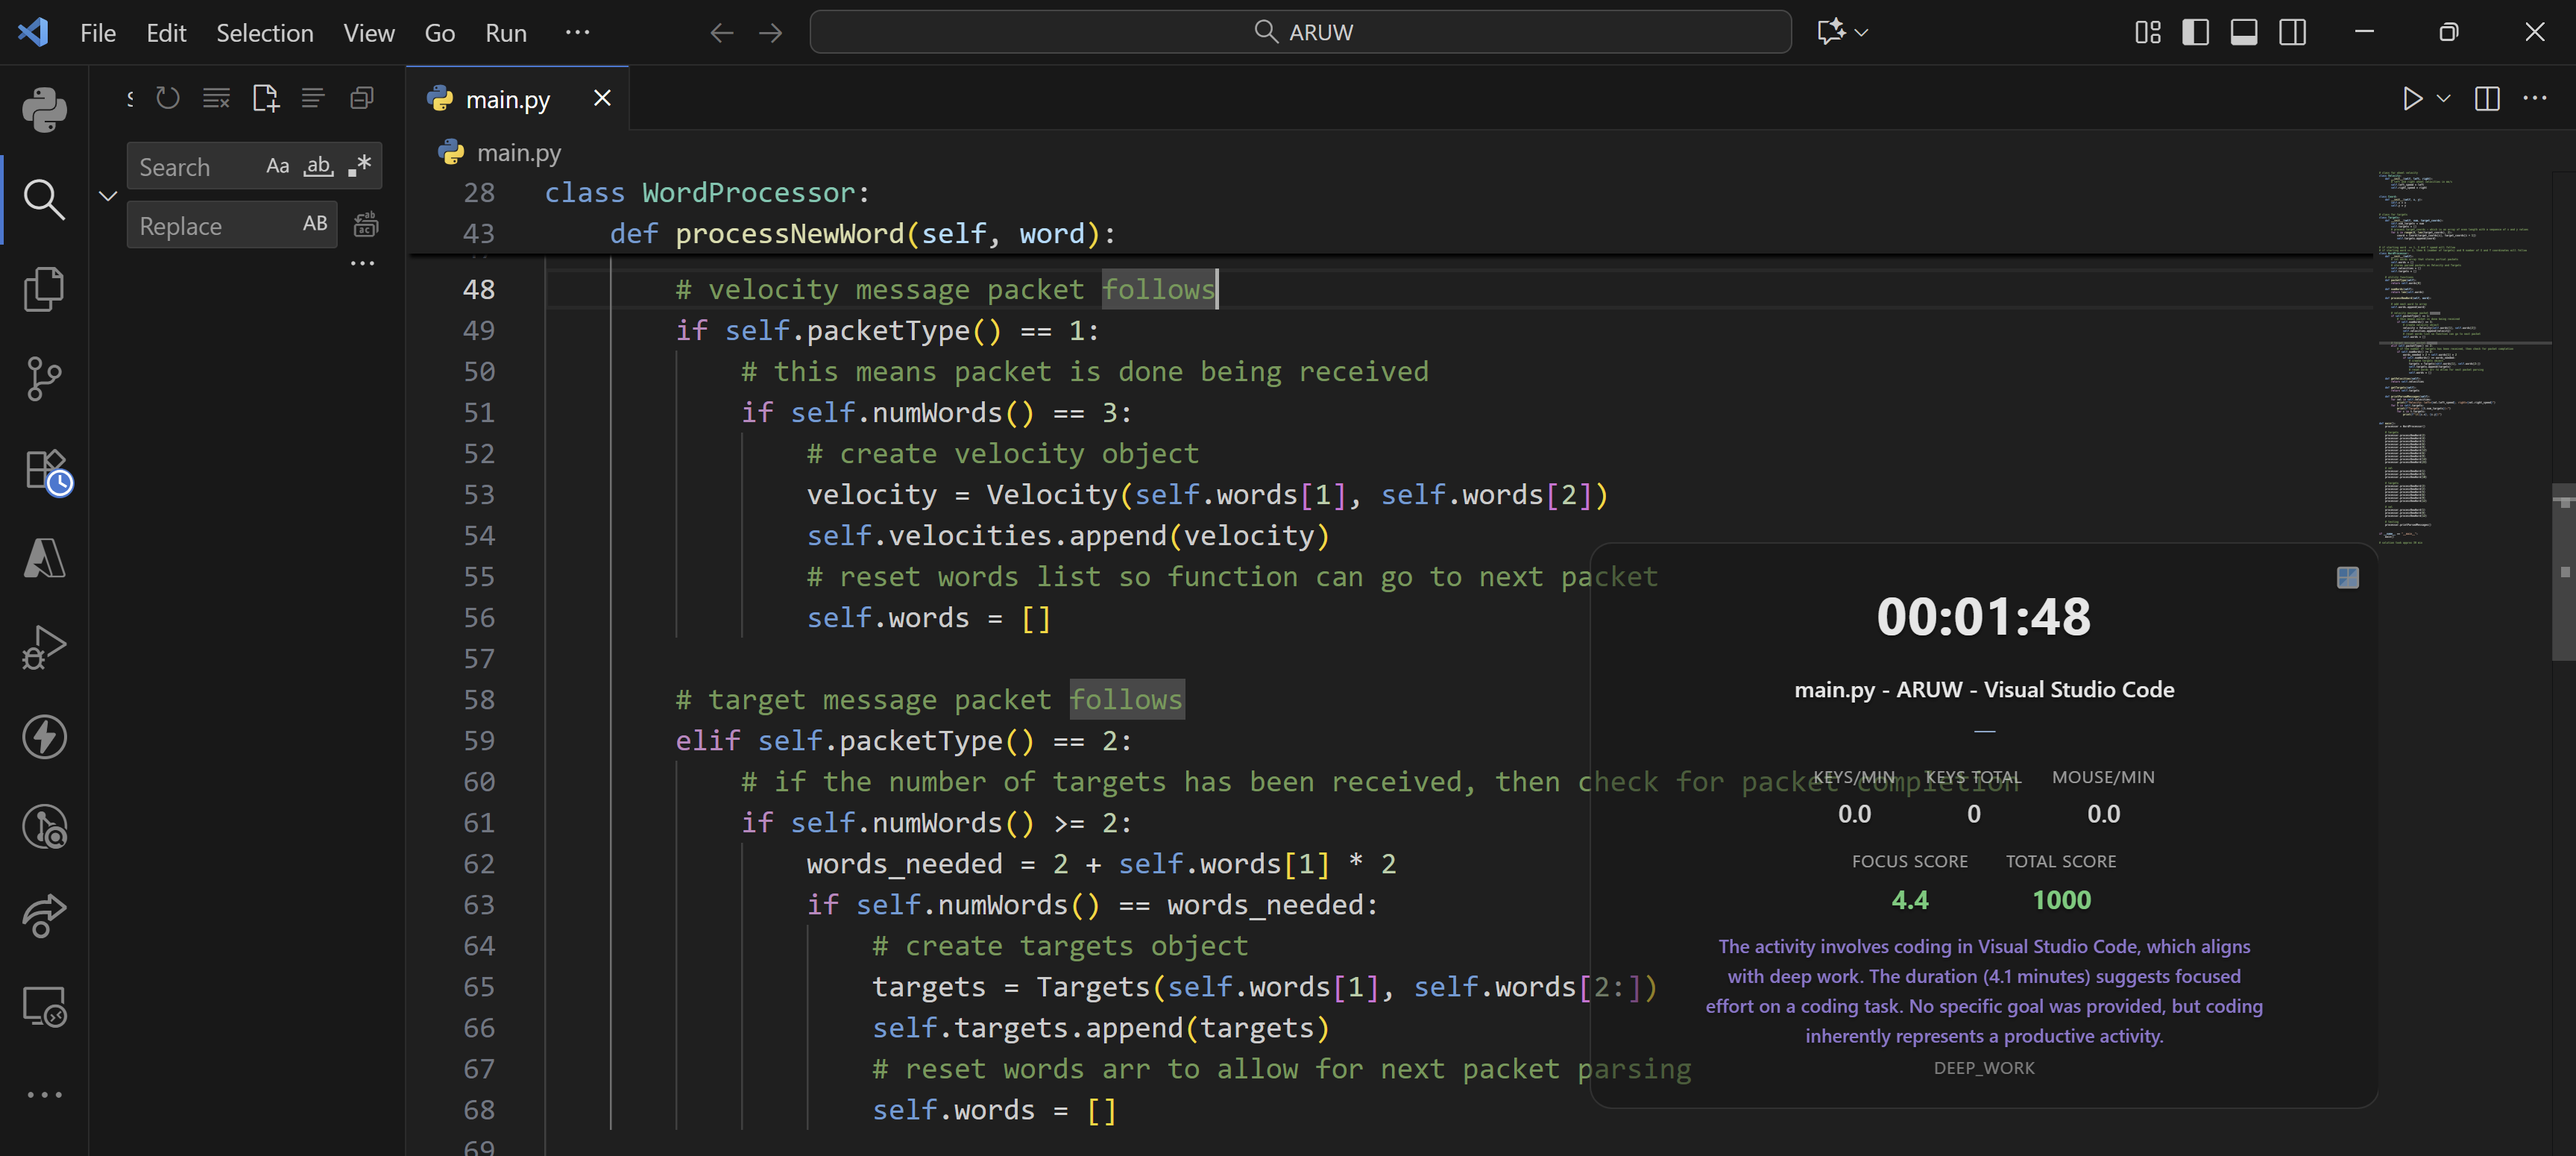Click the Python icon in activity bar

pos(44,110)
